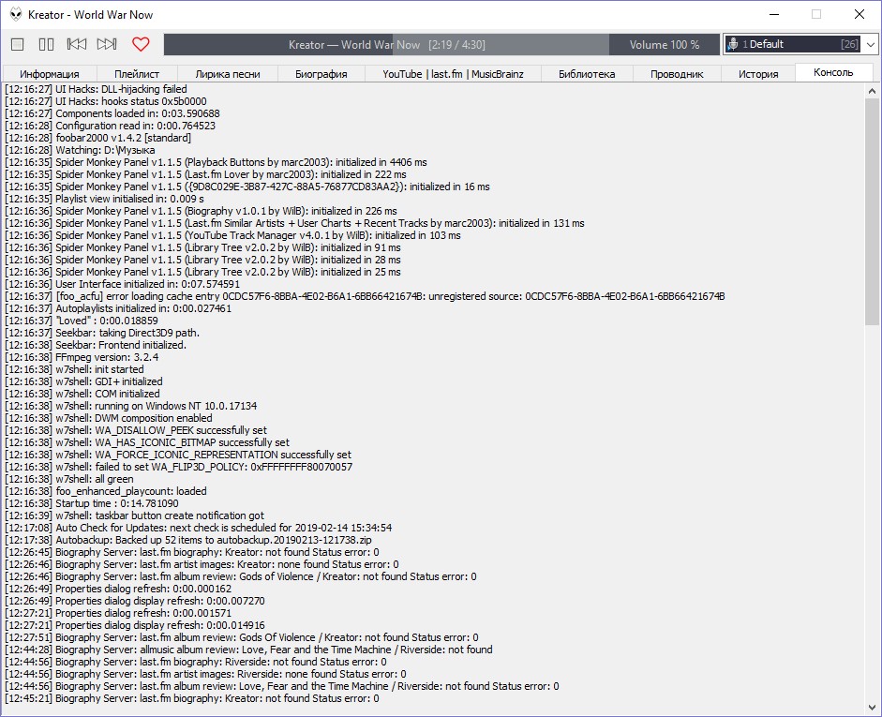Love the track with the heart icon

coord(141,44)
